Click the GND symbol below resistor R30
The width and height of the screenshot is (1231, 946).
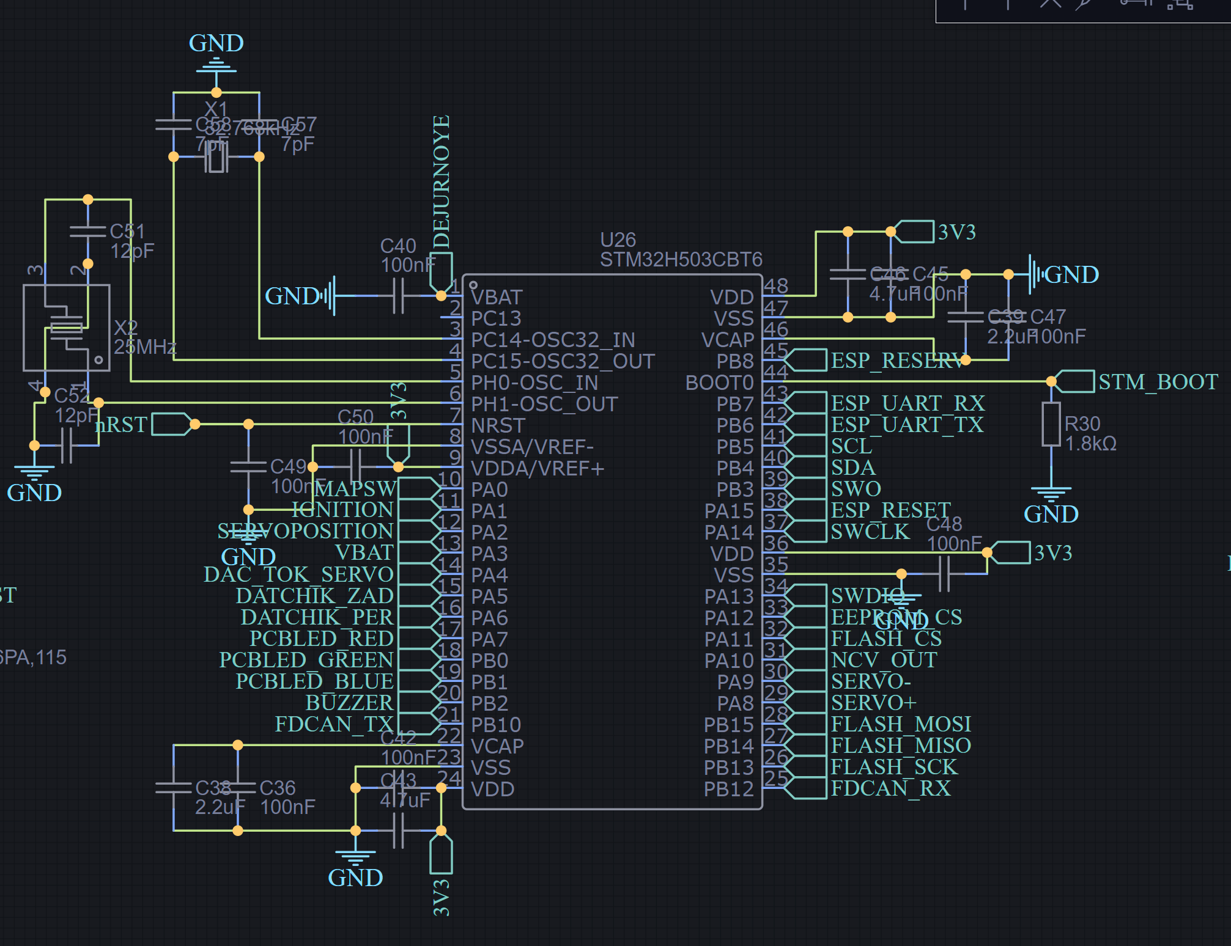pos(1051,493)
